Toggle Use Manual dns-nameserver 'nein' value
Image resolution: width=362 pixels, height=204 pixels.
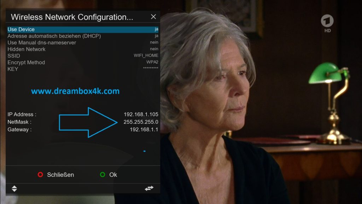tap(154, 42)
